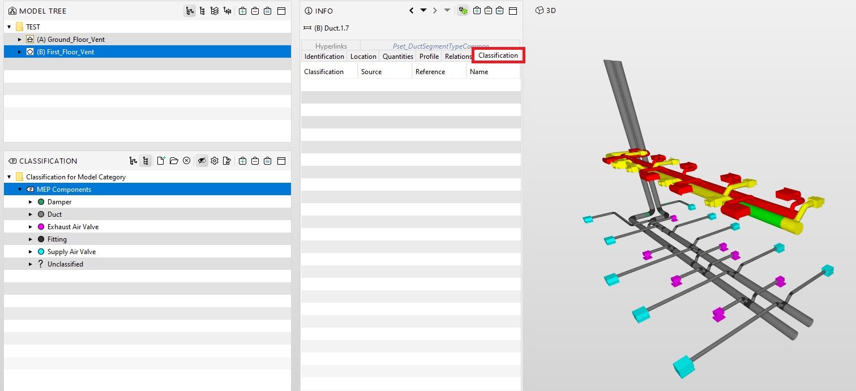Click first hierarchy icon in Classification toolbar
This screenshot has height=391, width=856.
pos(133,161)
